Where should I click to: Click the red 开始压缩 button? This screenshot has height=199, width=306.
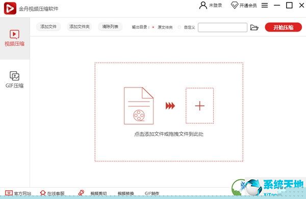tap(284, 27)
